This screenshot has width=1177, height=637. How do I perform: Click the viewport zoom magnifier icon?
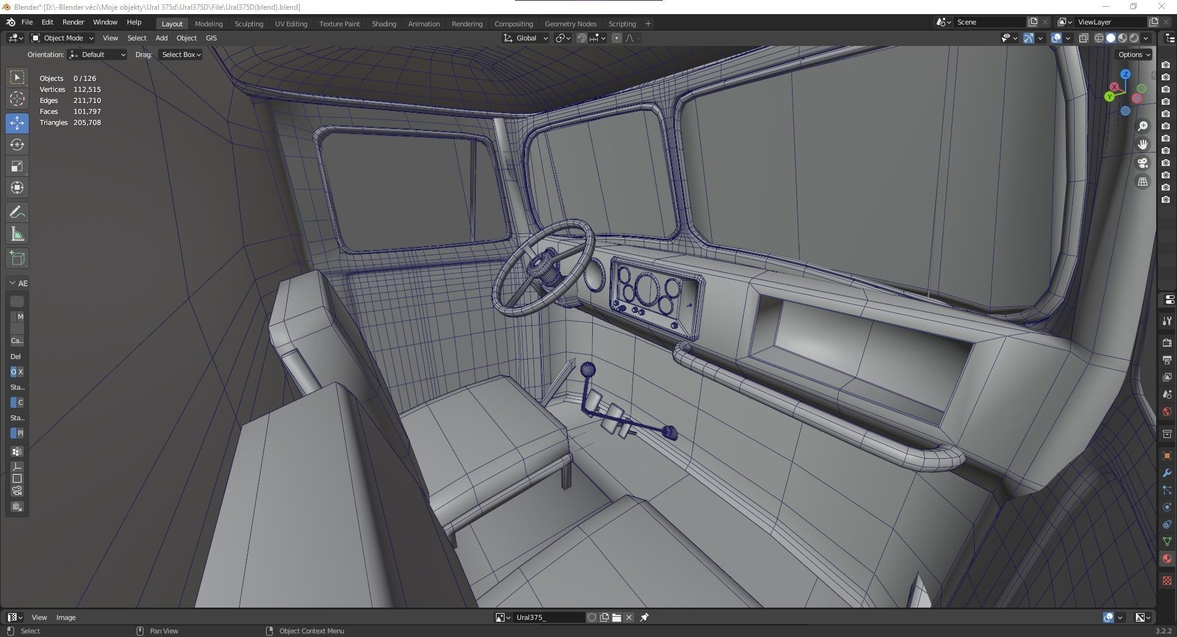tap(1143, 126)
